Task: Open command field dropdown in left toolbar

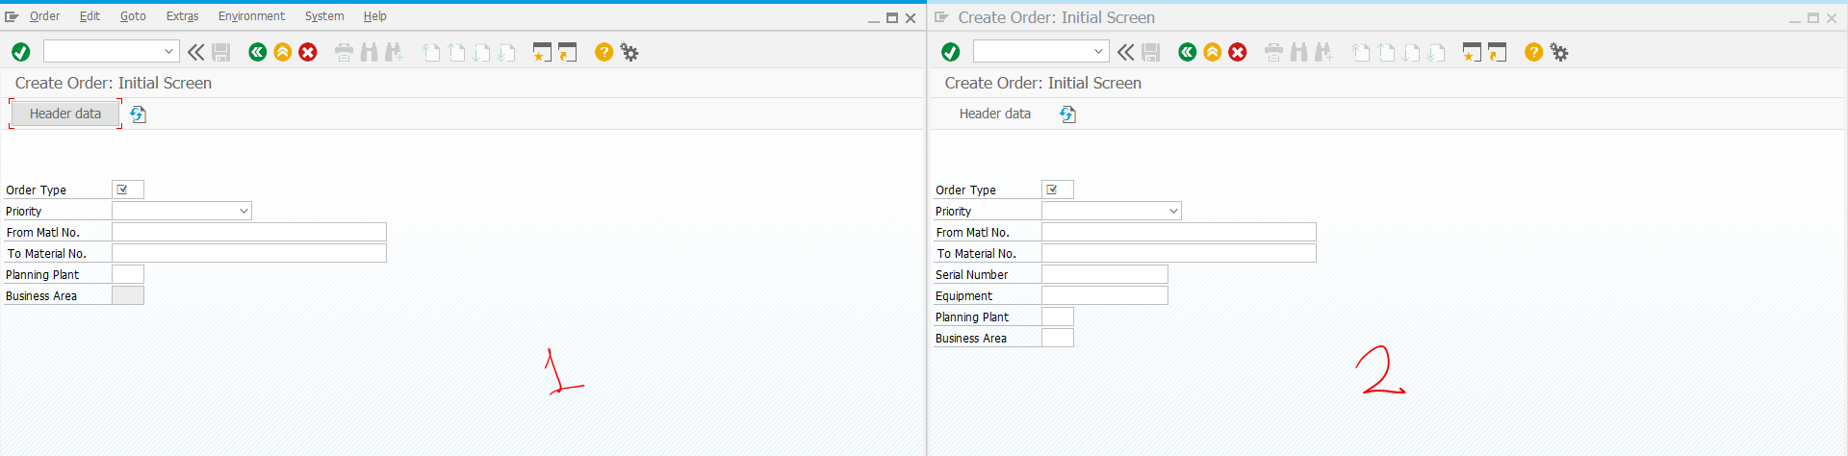Action: pos(168,51)
